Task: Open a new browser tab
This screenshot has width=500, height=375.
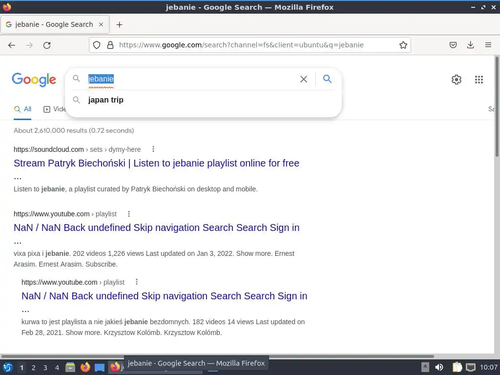Action: pyautogui.click(x=119, y=24)
